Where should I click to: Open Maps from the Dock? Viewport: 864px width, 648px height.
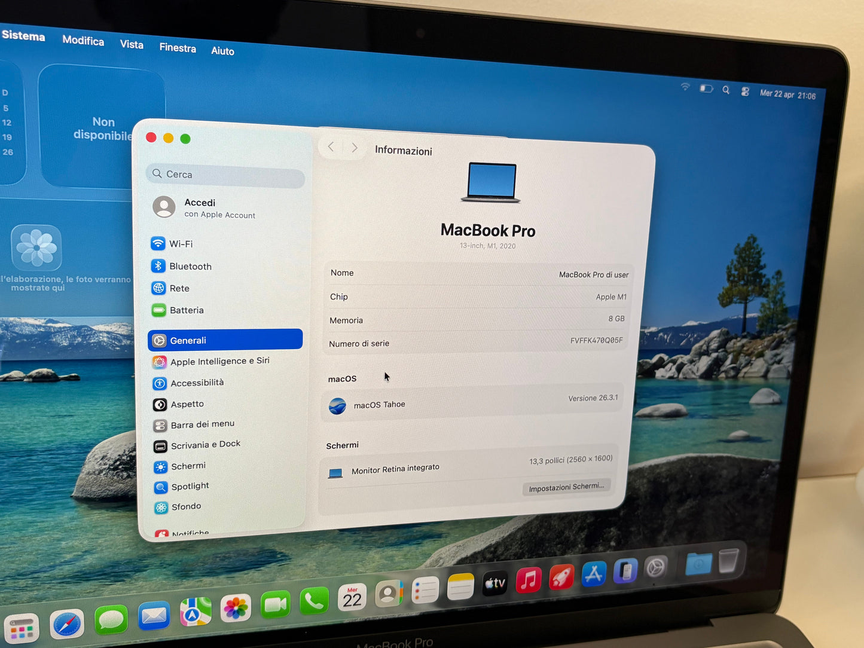coord(196,612)
